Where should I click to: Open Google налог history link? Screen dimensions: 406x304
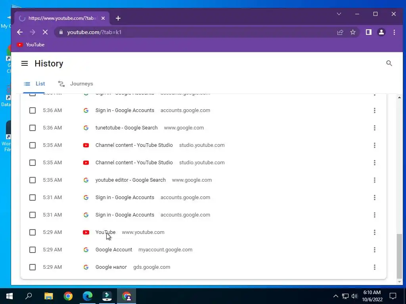[x=111, y=267]
